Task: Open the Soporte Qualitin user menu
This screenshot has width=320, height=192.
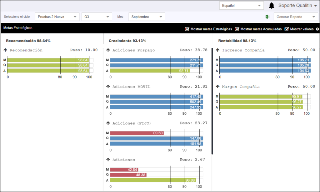Action: click(297, 6)
